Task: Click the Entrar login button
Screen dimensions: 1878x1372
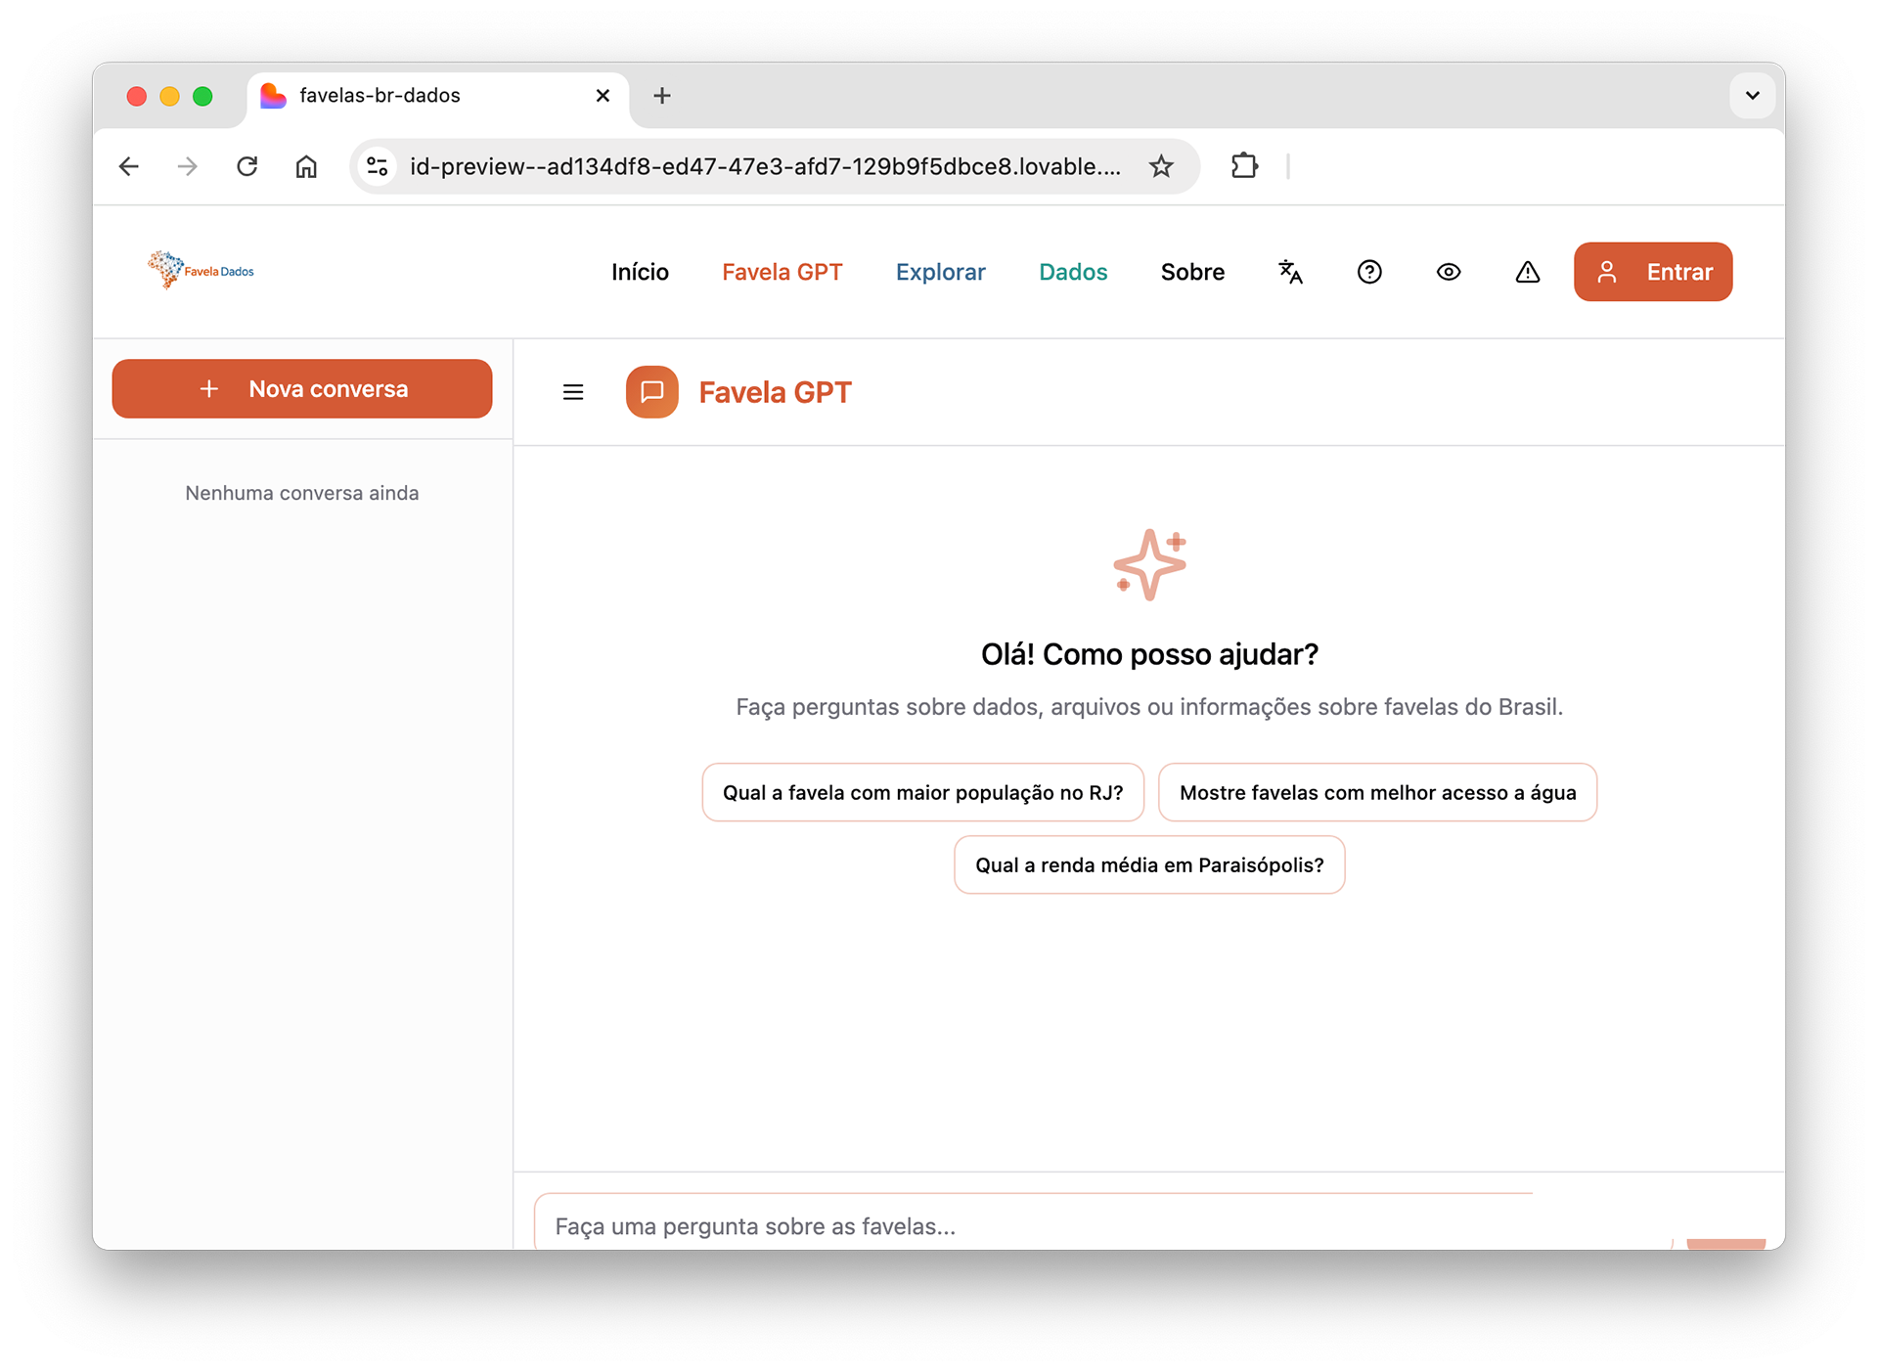Action: 1653,272
